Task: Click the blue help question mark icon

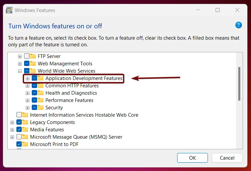Action: 238,25
